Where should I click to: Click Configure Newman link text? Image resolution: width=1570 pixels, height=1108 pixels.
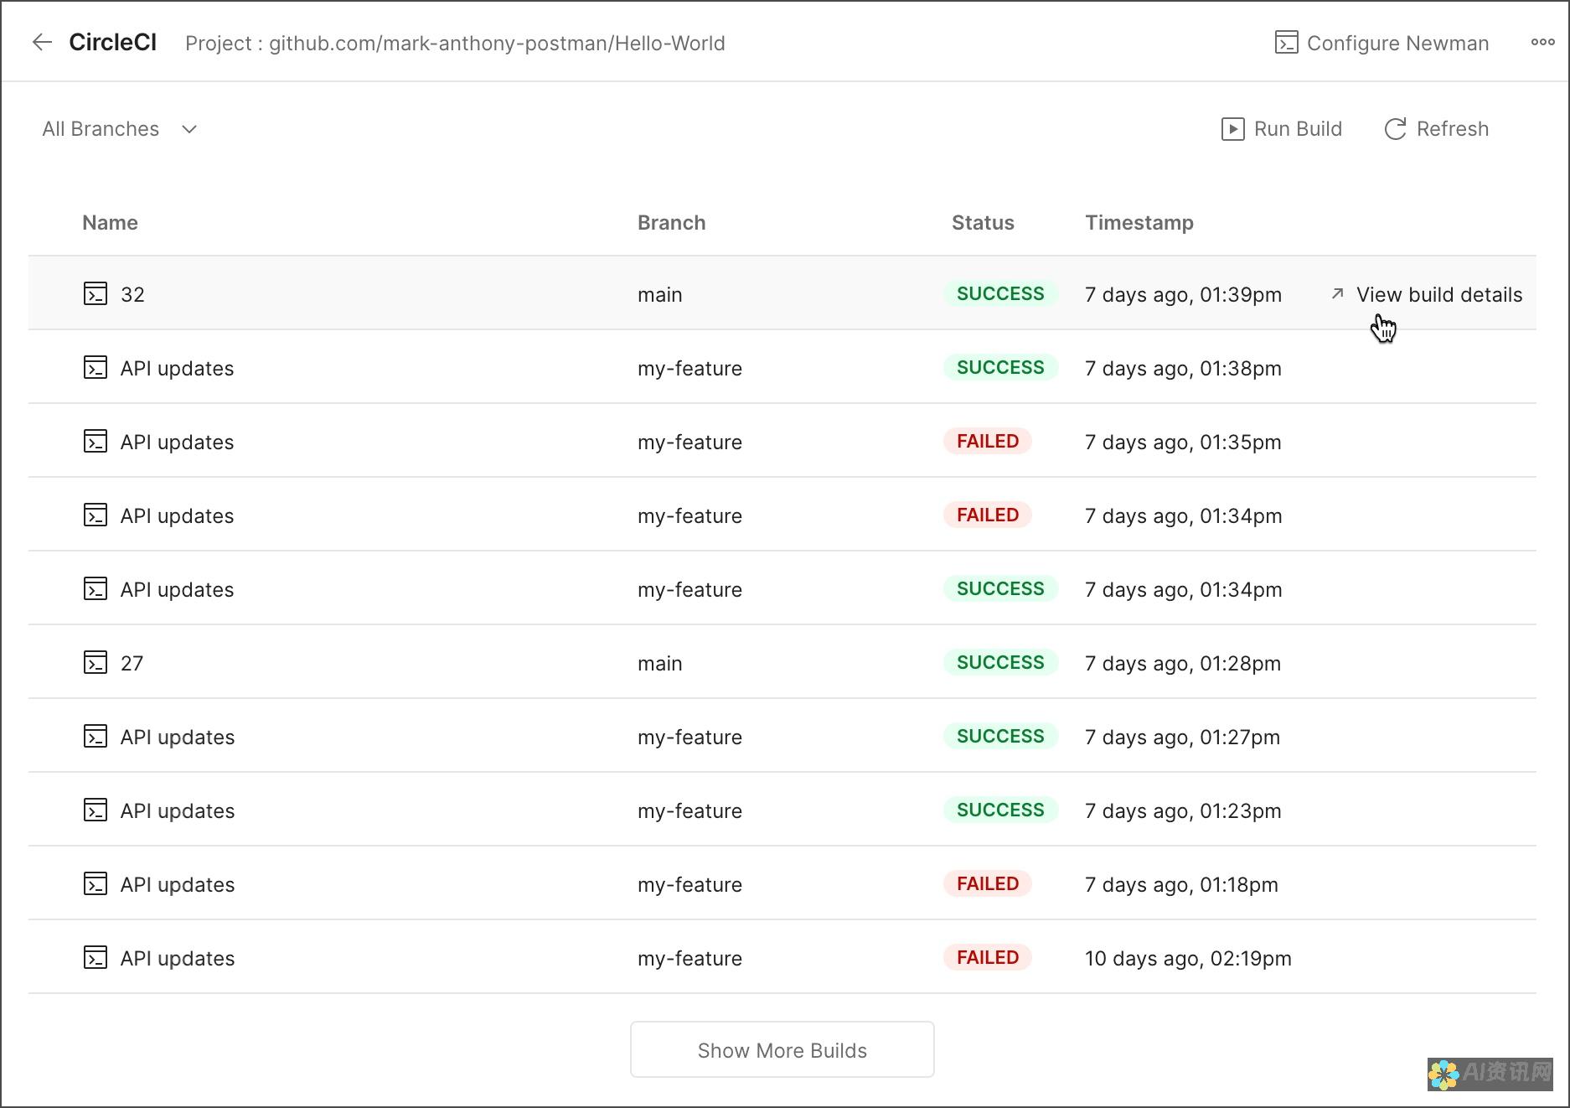pyautogui.click(x=1397, y=43)
